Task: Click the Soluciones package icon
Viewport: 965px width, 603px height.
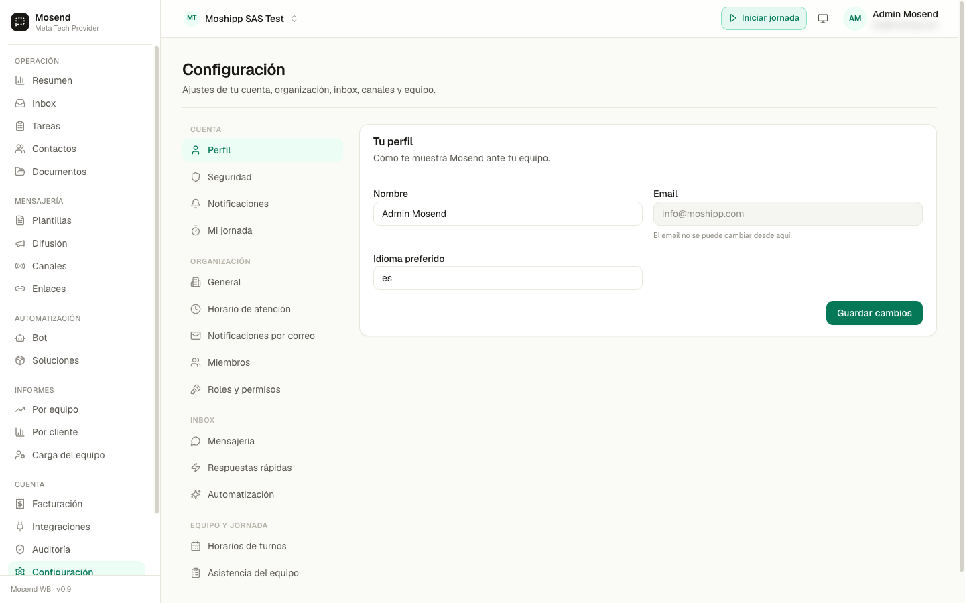Action: click(x=20, y=360)
